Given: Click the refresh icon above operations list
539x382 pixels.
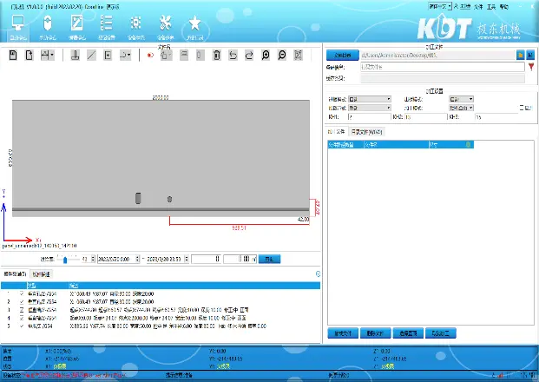Looking at the screenshot, I should (318, 273).
